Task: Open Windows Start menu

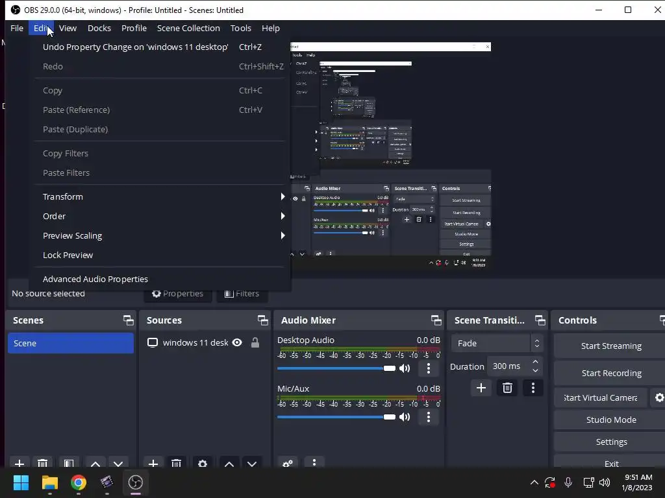Action: (21, 482)
